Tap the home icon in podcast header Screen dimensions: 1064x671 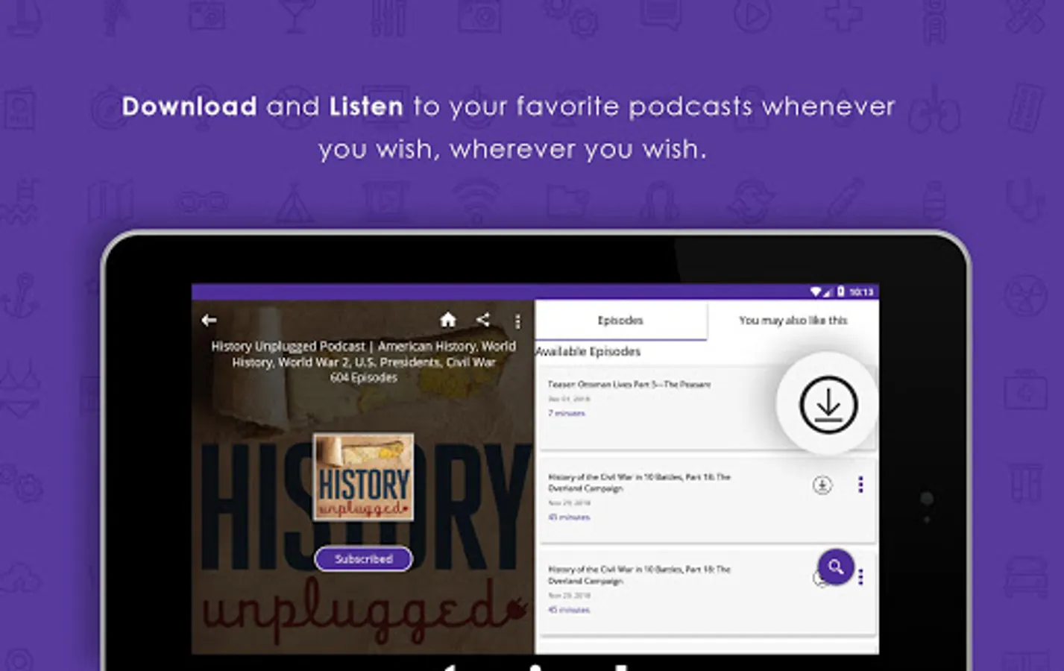coord(448,320)
